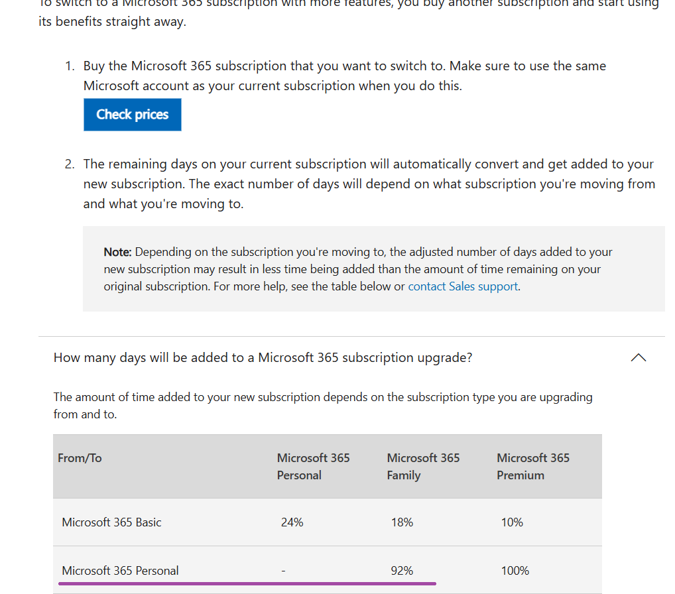Click the 24% cell in the Basic row
675x594 pixels.
pyautogui.click(x=292, y=522)
